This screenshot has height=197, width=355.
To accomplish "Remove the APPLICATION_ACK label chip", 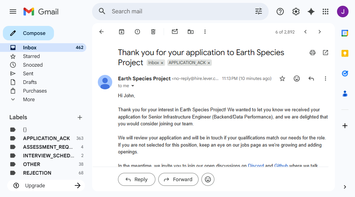I will coord(209,63).
